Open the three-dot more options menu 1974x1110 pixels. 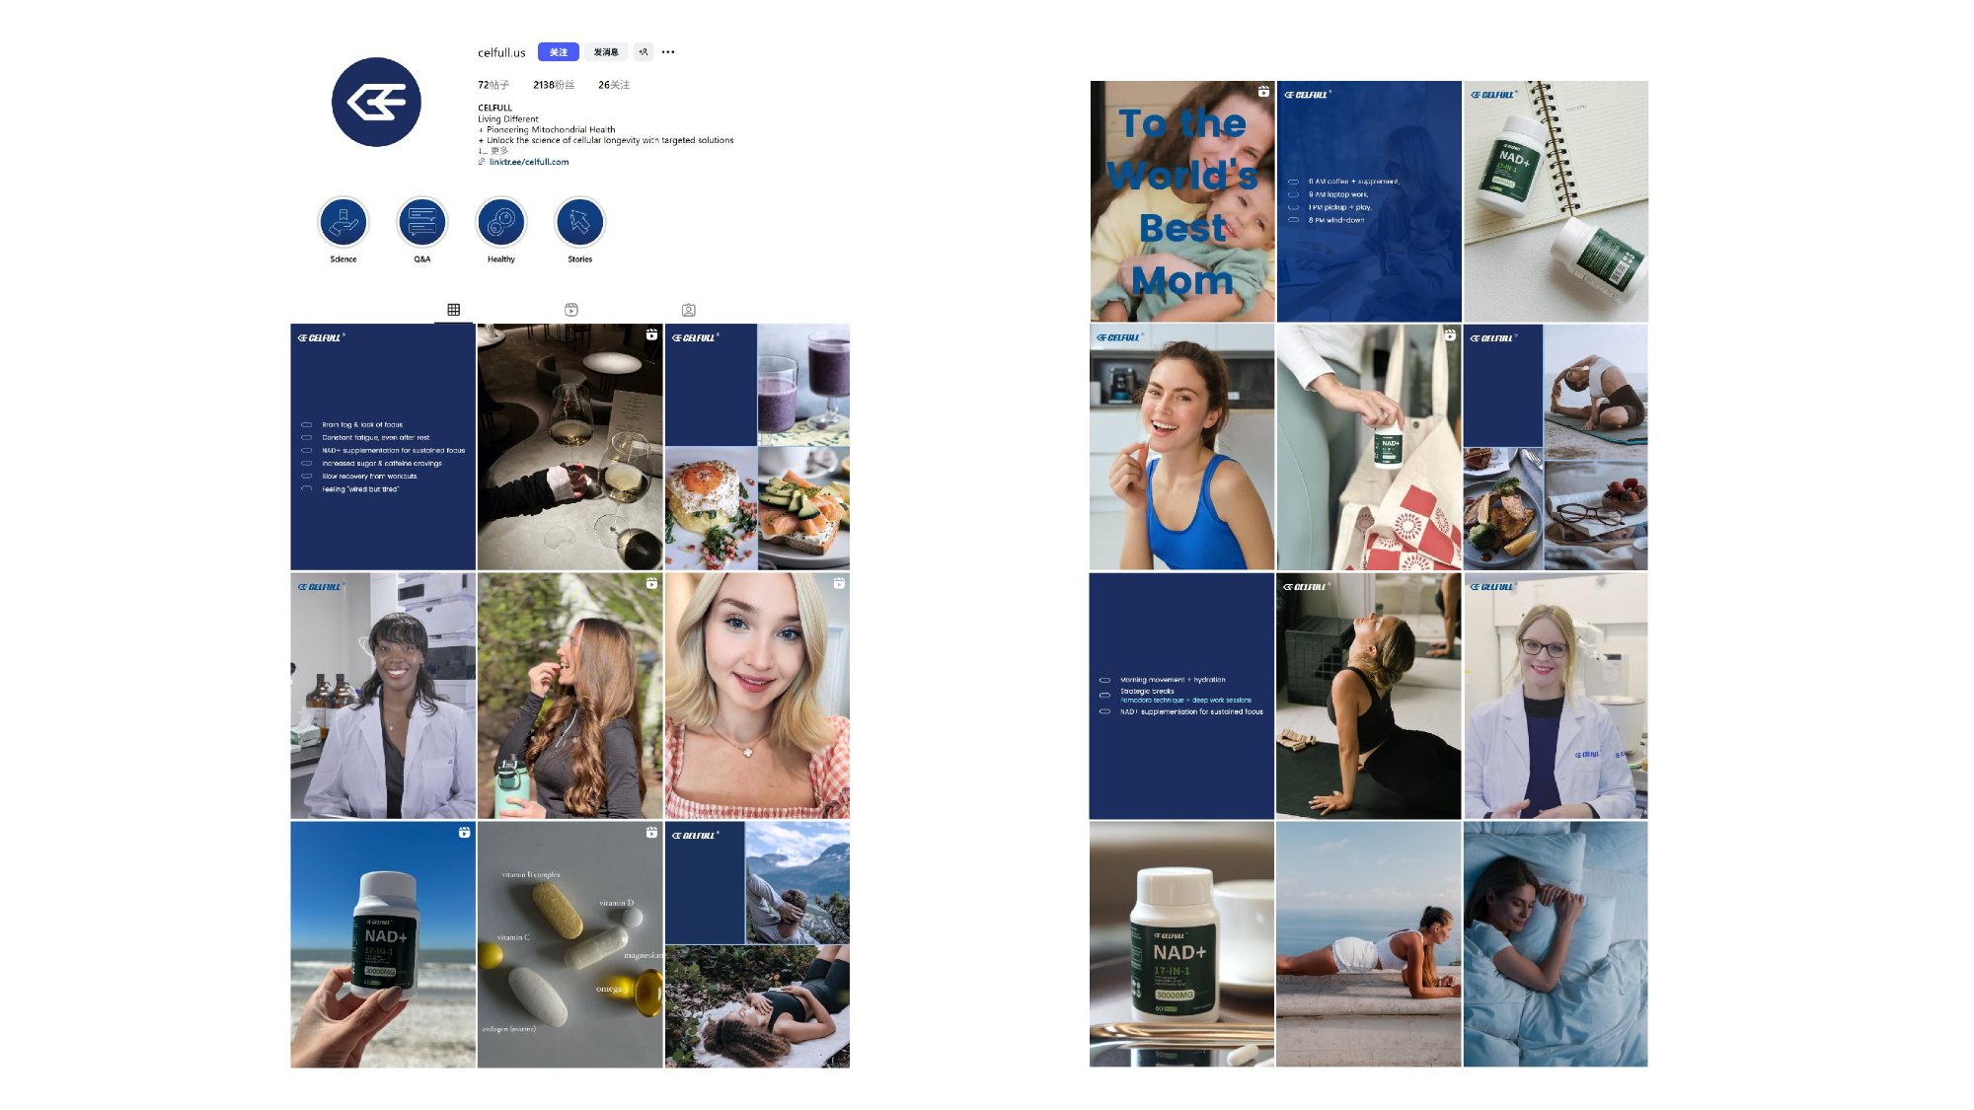(668, 52)
